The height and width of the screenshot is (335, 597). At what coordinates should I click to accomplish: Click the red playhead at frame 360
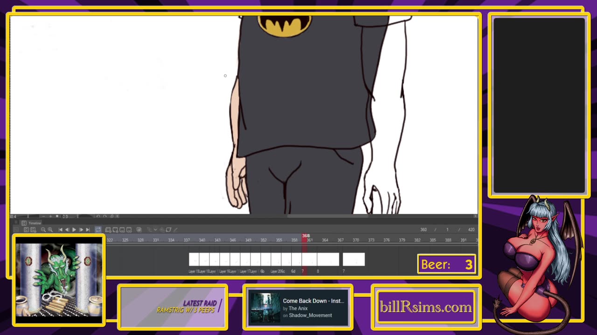305,236
